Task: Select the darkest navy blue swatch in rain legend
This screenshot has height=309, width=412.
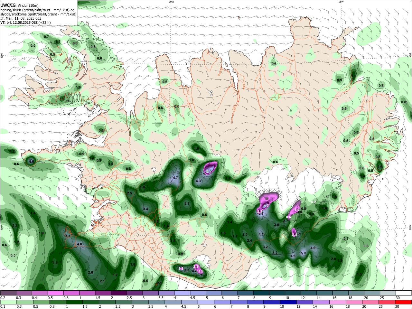Action: [x=288, y=302]
